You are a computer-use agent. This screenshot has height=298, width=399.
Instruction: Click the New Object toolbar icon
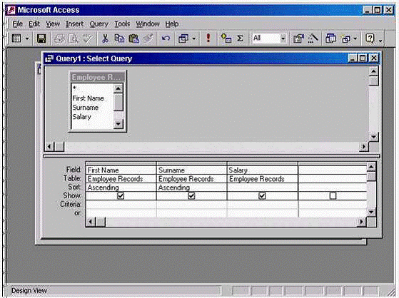[x=345, y=38]
